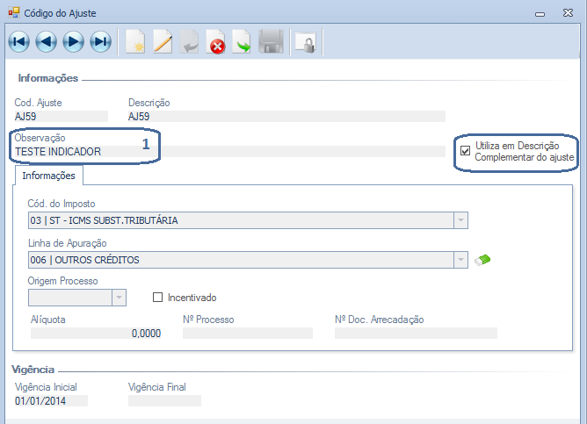Click the padlock icon in toolbar
The height and width of the screenshot is (424, 587).
(x=305, y=41)
